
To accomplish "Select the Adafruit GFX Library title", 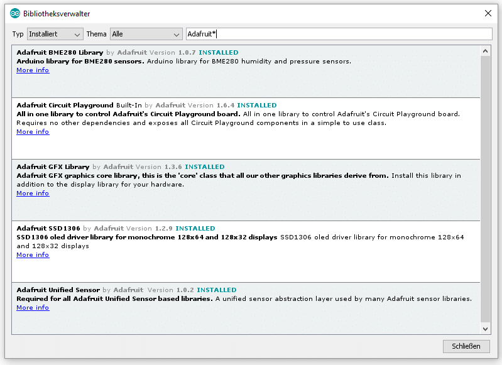I will tap(53, 167).
